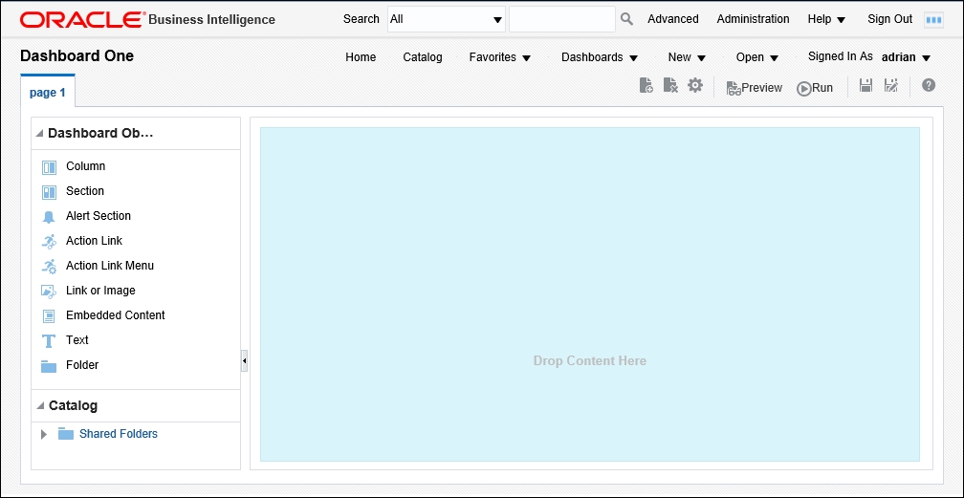
Task: Select the Action Link Menu object
Action: (x=98, y=266)
